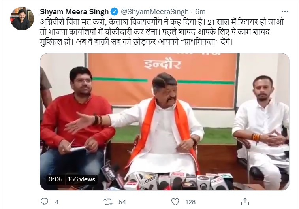This screenshot has height=209, width=299.
Task: Retweet using the retweet arrows icon
Action: (108, 202)
